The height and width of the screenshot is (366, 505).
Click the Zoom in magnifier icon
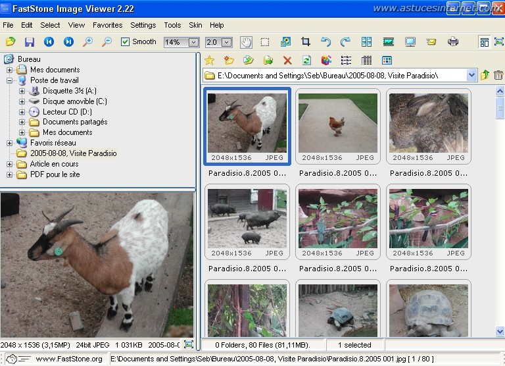point(87,41)
